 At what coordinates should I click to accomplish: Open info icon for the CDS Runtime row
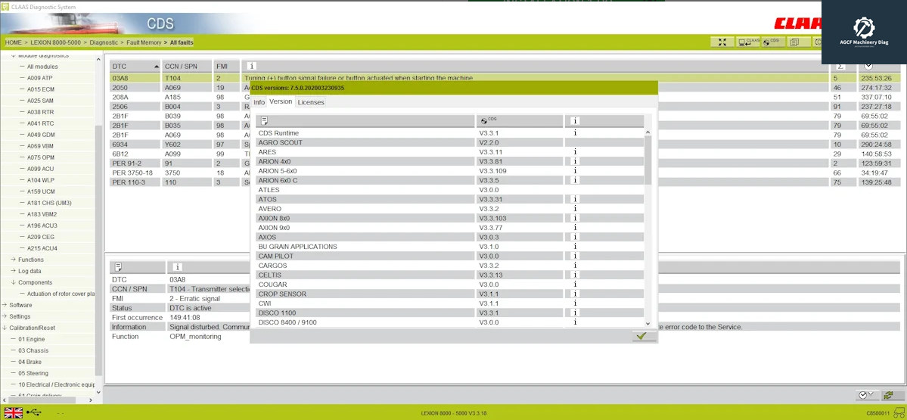575,133
